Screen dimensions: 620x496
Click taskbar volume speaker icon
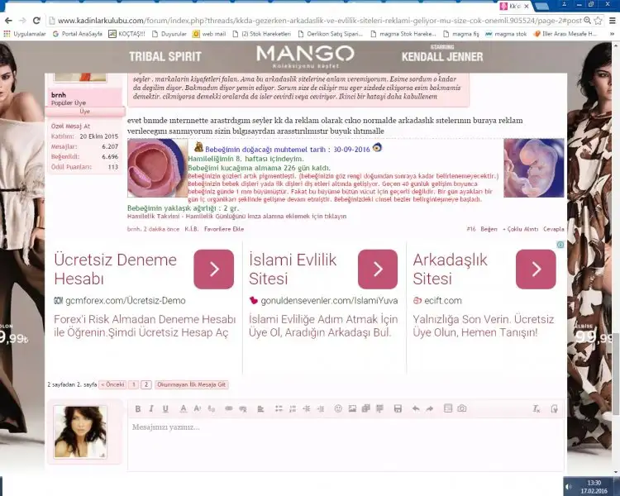569,487
